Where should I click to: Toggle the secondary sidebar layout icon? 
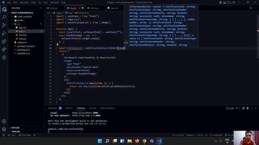[228, 2]
